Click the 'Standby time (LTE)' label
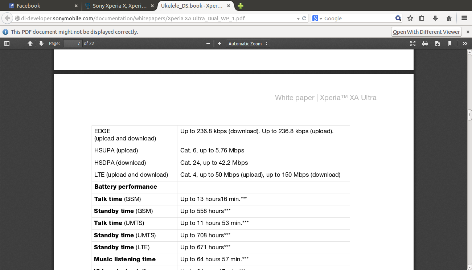The height and width of the screenshot is (270, 472). tap(122, 247)
